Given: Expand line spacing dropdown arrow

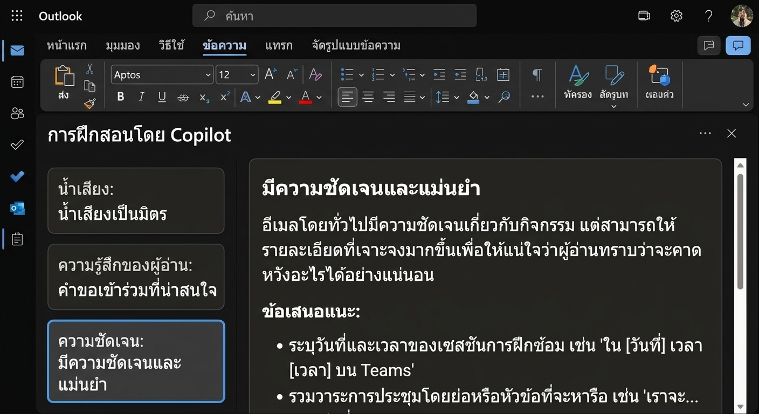Looking at the screenshot, I should [x=457, y=98].
